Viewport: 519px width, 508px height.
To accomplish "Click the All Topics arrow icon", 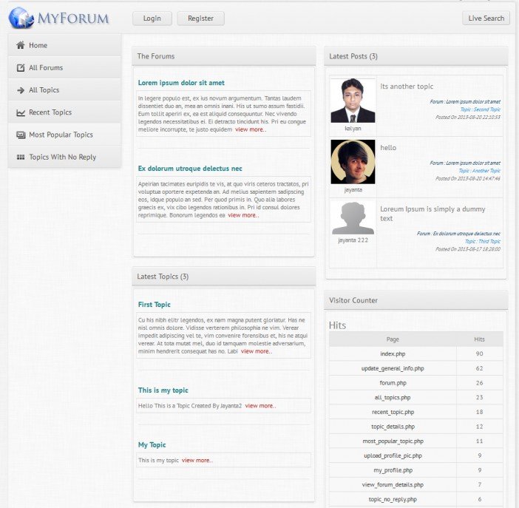I will click(20, 90).
